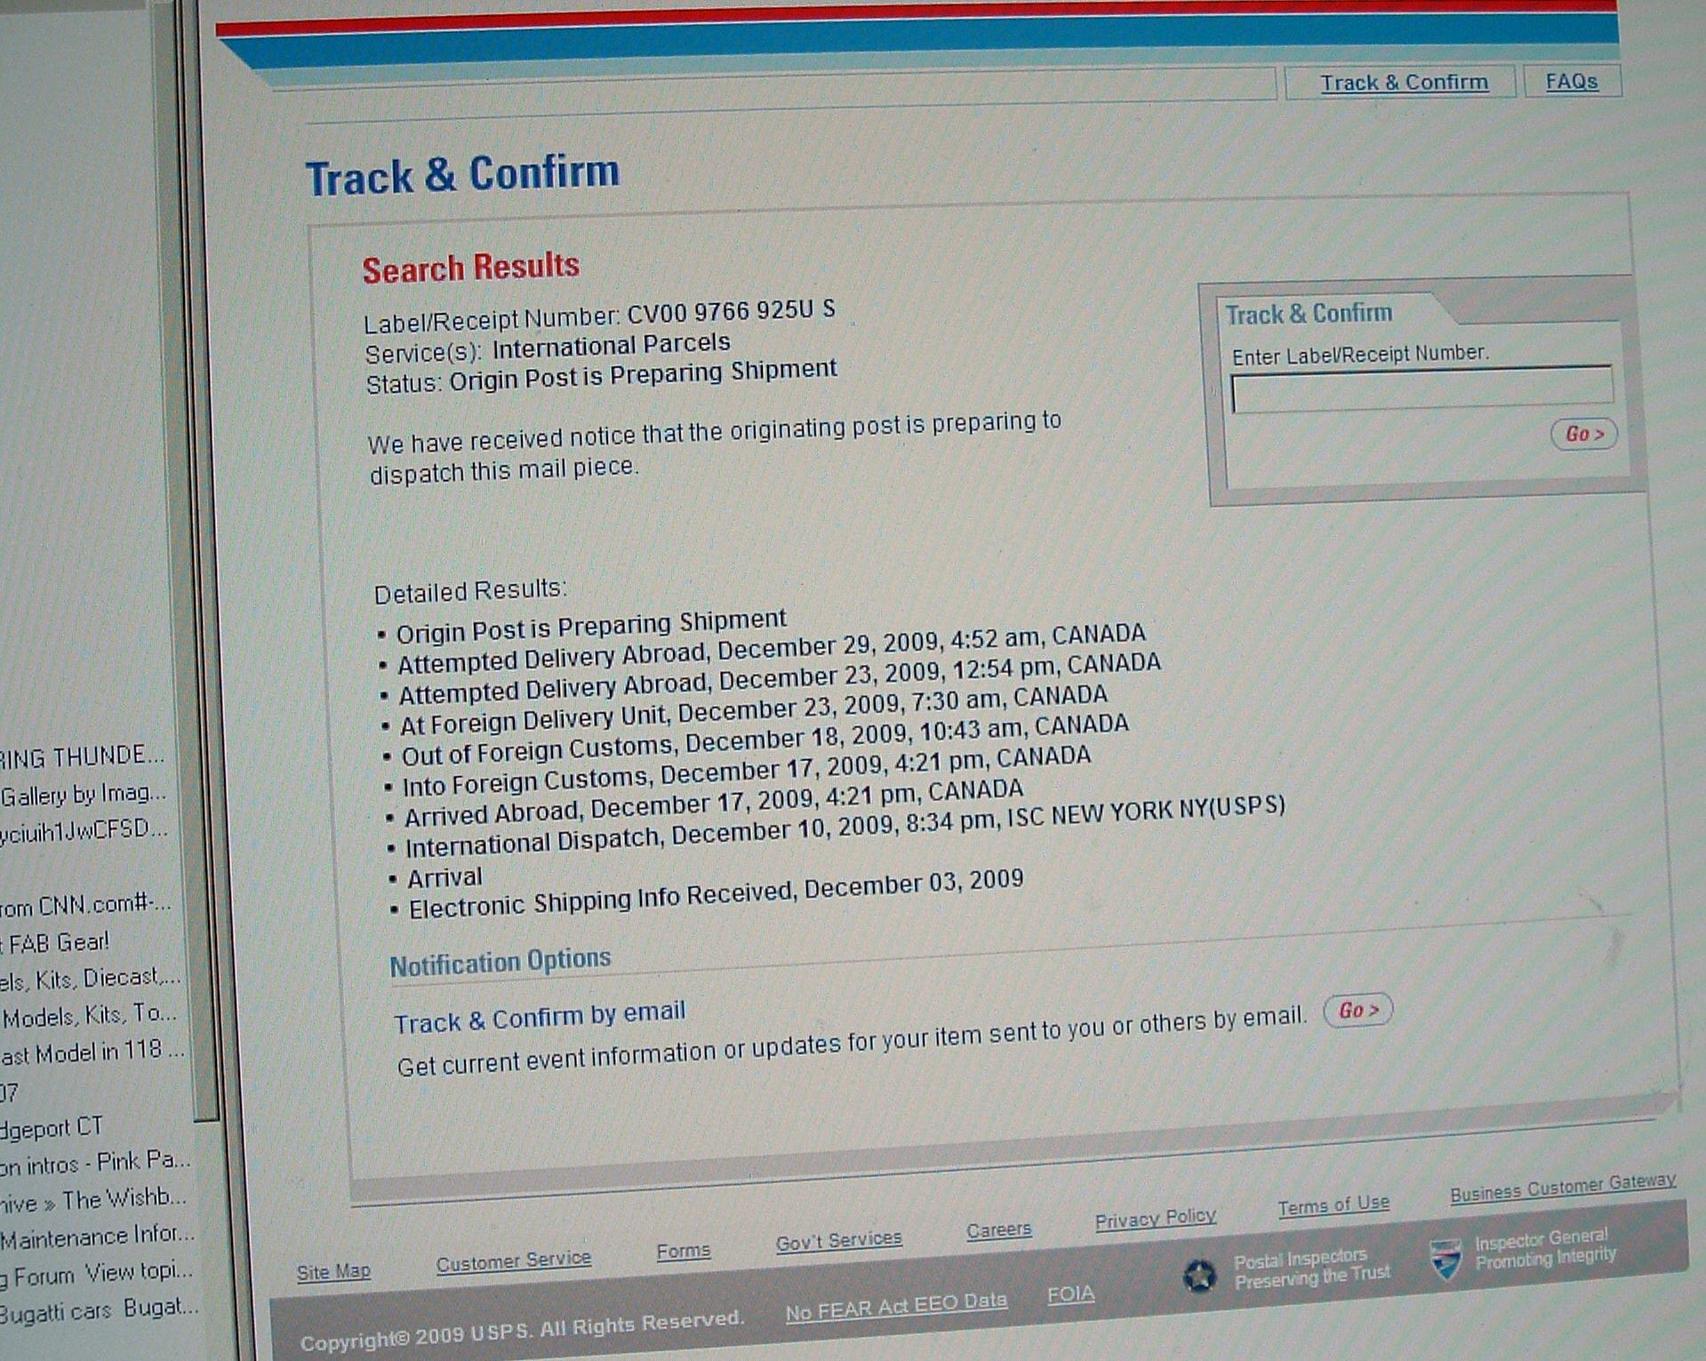Click the 'Search Results' heading
Screen dimensions: 1706x1361
click(470, 267)
